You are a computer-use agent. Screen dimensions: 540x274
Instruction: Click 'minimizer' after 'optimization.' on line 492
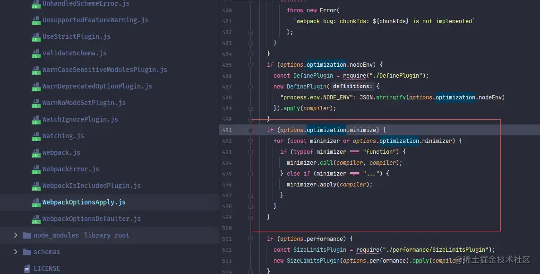pyautogui.click(x=437, y=141)
